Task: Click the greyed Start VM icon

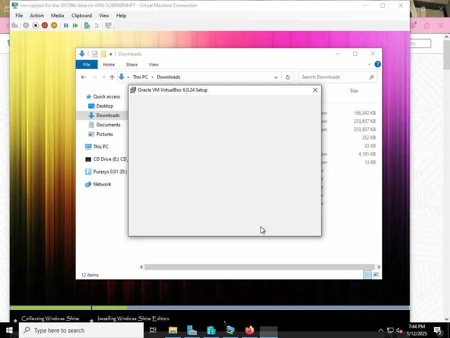Action: pyautogui.click(x=26, y=25)
